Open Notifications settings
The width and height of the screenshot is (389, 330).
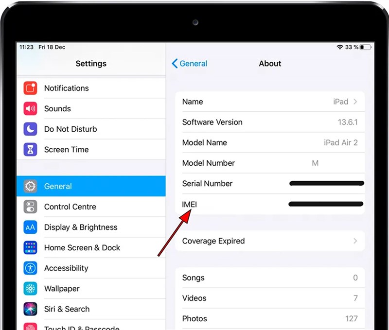tap(91, 88)
